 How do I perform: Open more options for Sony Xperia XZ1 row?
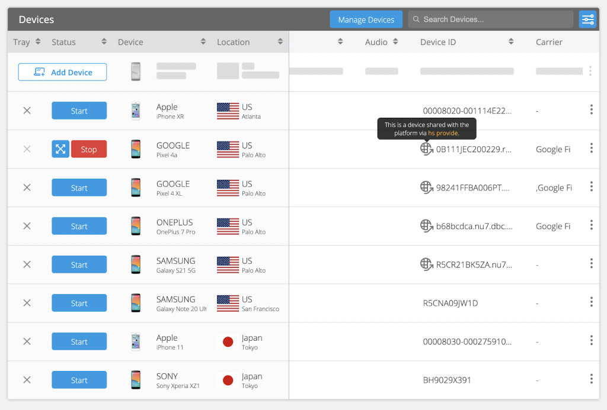coord(591,379)
